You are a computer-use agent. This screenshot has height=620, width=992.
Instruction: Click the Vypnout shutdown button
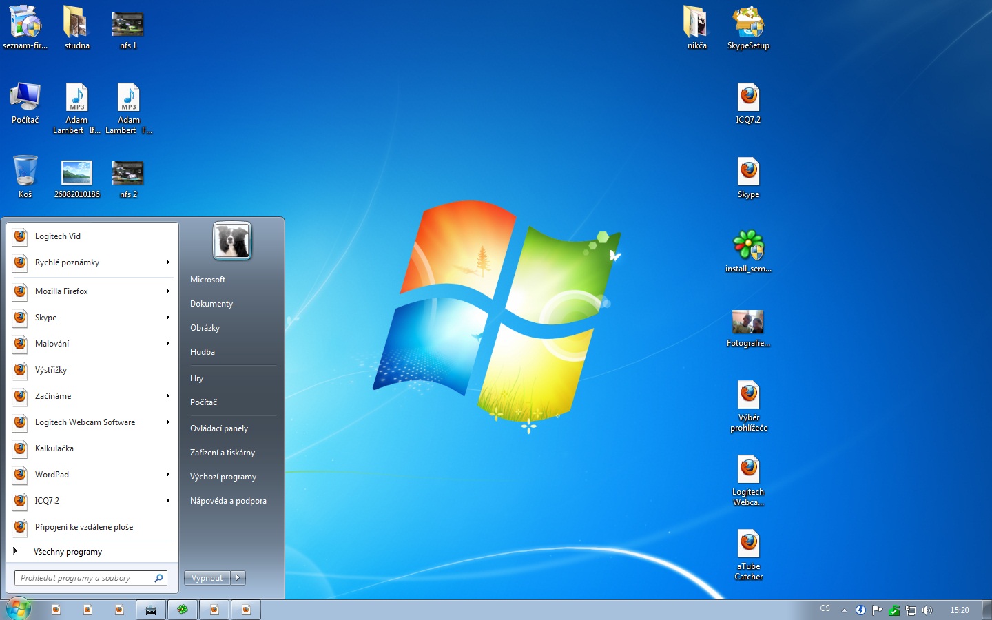coord(207,578)
